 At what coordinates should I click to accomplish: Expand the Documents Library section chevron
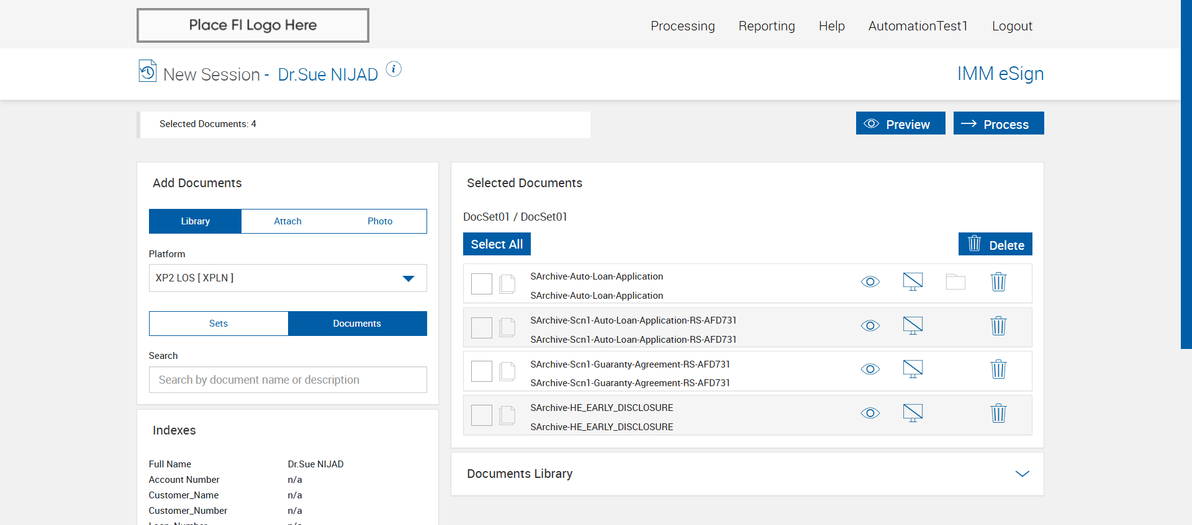(1022, 474)
